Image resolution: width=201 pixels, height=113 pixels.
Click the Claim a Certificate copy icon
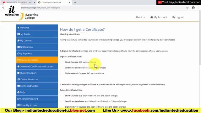pyautogui.click(x=19, y=60)
